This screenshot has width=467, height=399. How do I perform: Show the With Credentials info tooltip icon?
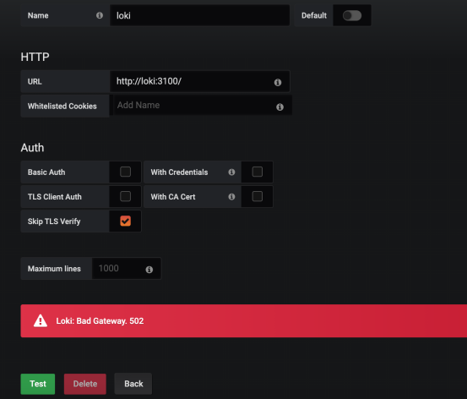[x=231, y=172]
